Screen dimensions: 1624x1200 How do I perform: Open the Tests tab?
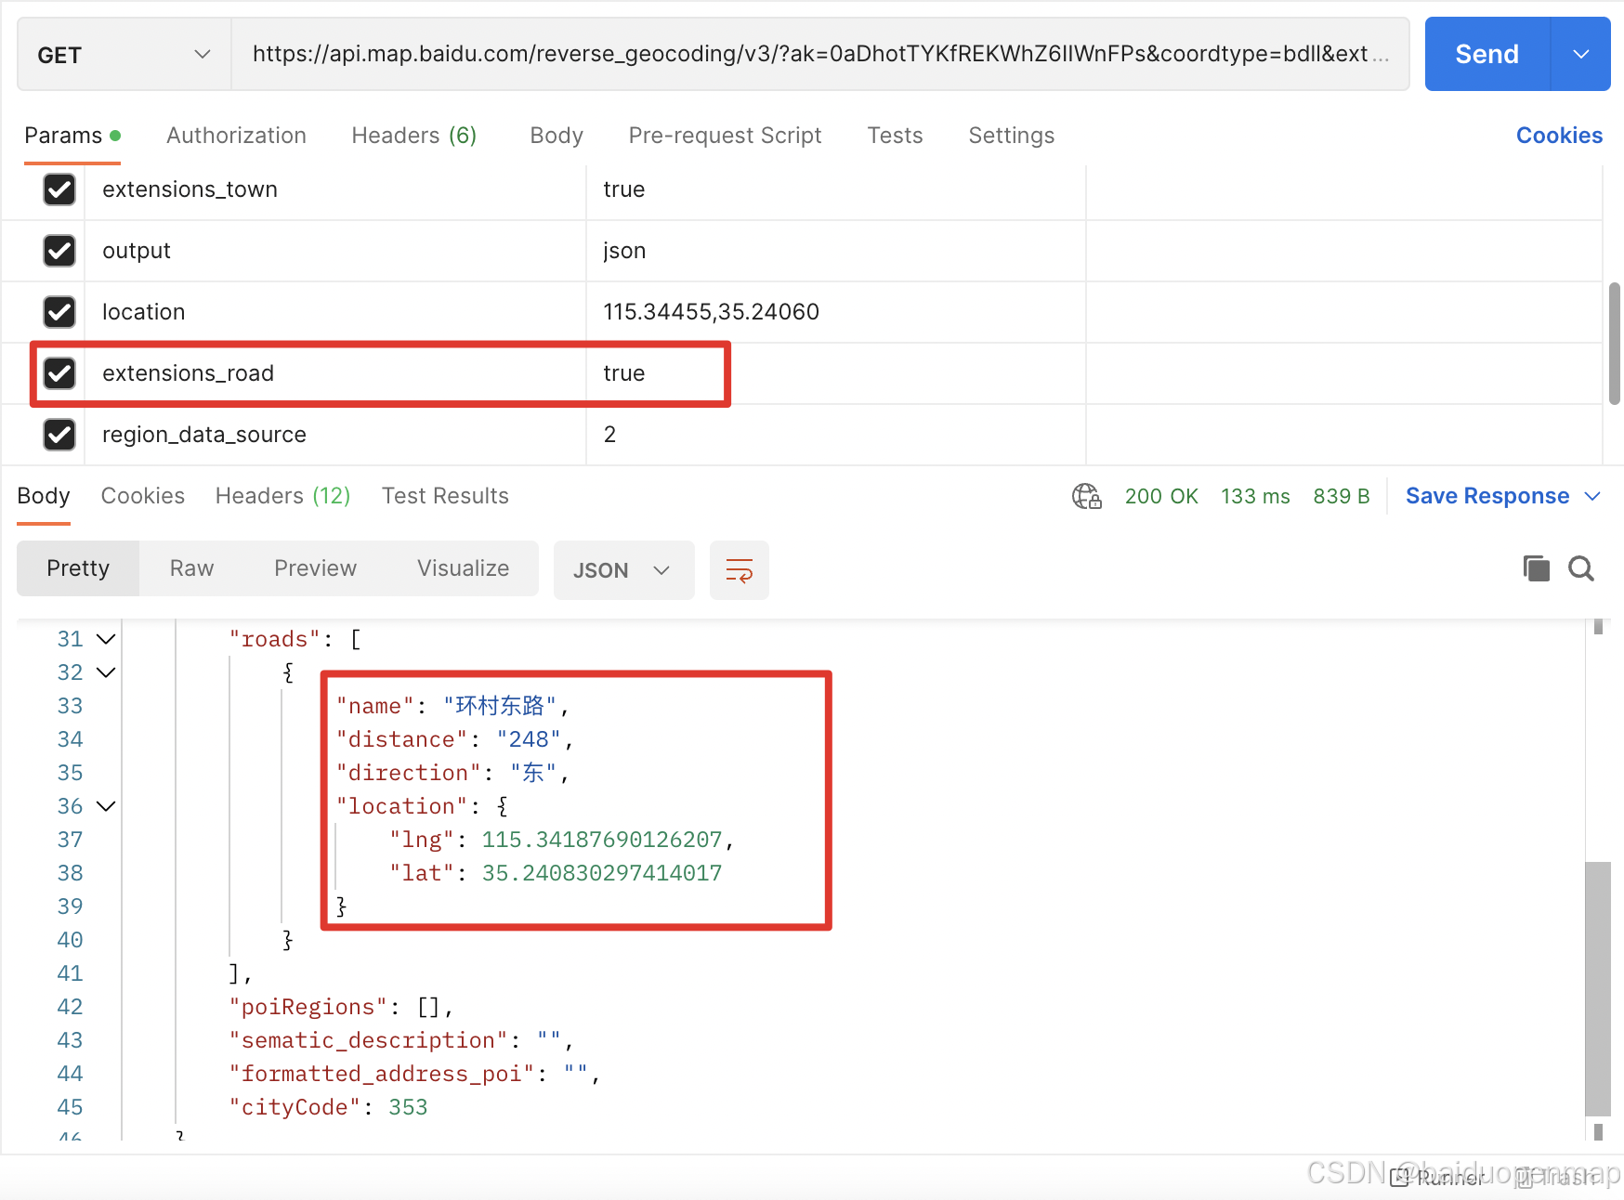[x=895, y=136]
